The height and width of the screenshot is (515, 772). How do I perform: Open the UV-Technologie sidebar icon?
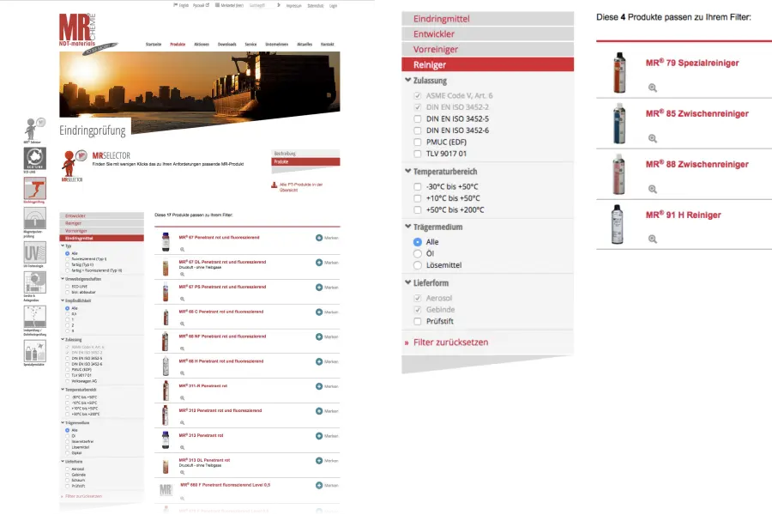(x=35, y=252)
